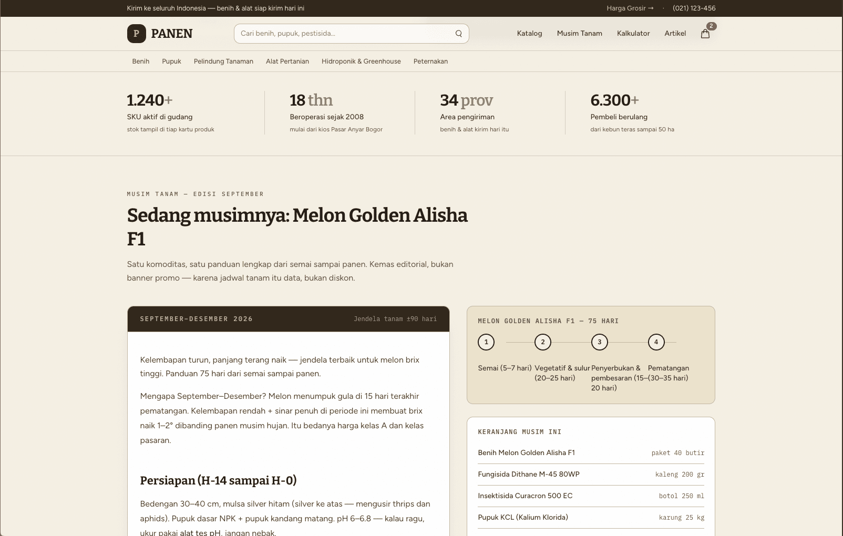Open Hidroponik & Greenhouse category
The height and width of the screenshot is (536, 843).
point(361,61)
